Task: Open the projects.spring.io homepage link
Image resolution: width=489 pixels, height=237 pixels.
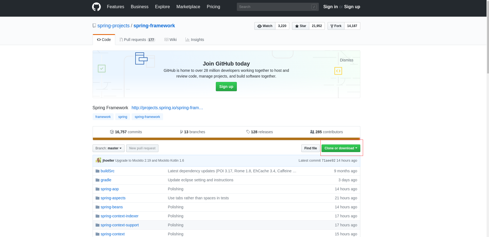Action: tap(167, 108)
